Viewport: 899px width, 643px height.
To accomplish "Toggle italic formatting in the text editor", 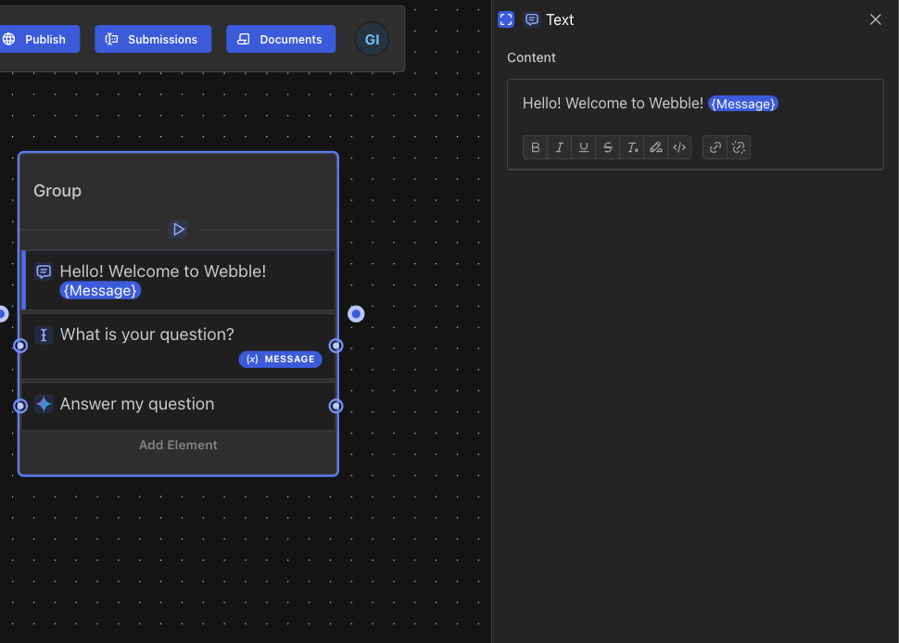I will click(560, 147).
